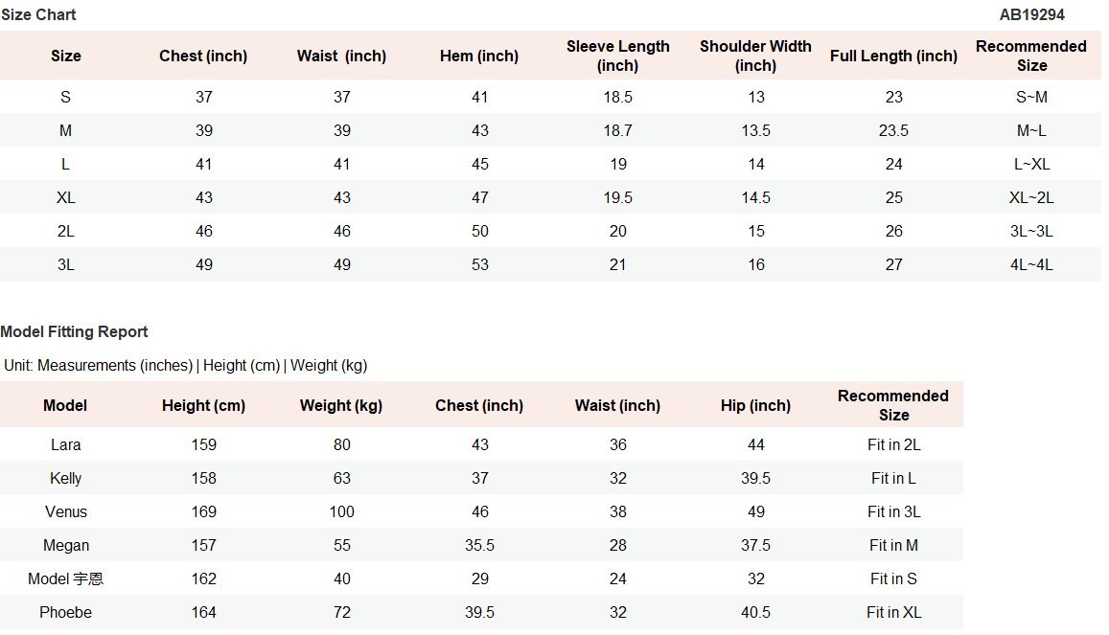Screen dimensions: 1109x635
Task: Select the product code AB19294
Action: (x=1031, y=14)
